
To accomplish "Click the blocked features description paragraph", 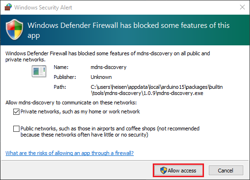I will click(108, 57).
